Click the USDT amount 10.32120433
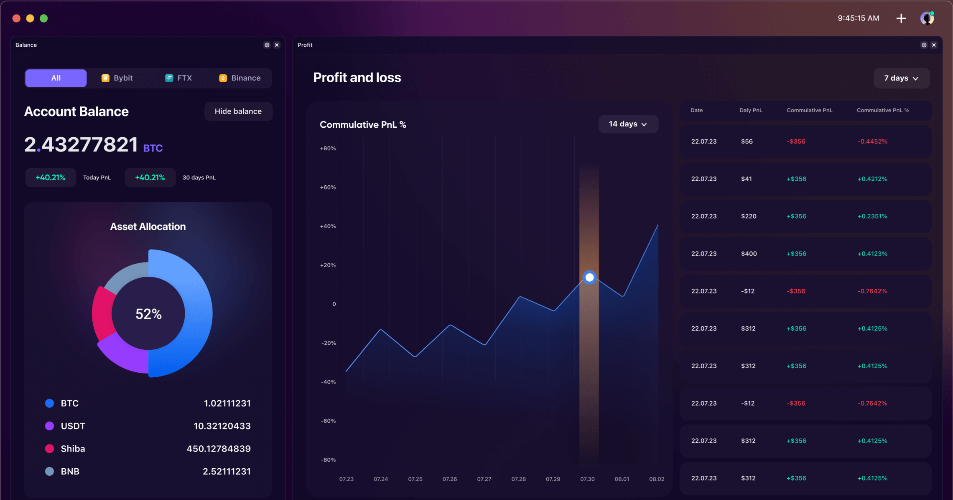Screen dimensions: 953x500 [x=222, y=426]
